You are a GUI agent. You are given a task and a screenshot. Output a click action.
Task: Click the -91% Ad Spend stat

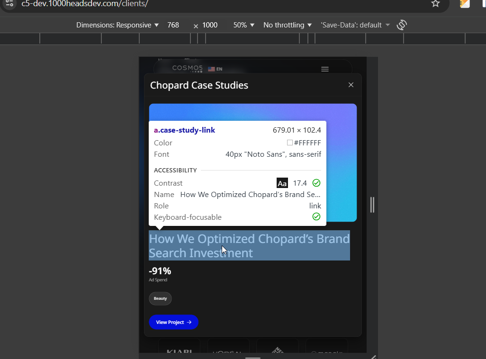pos(160,274)
